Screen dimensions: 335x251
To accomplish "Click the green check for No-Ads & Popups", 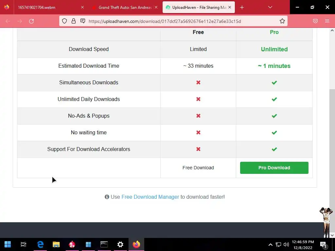I will (274, 116).
